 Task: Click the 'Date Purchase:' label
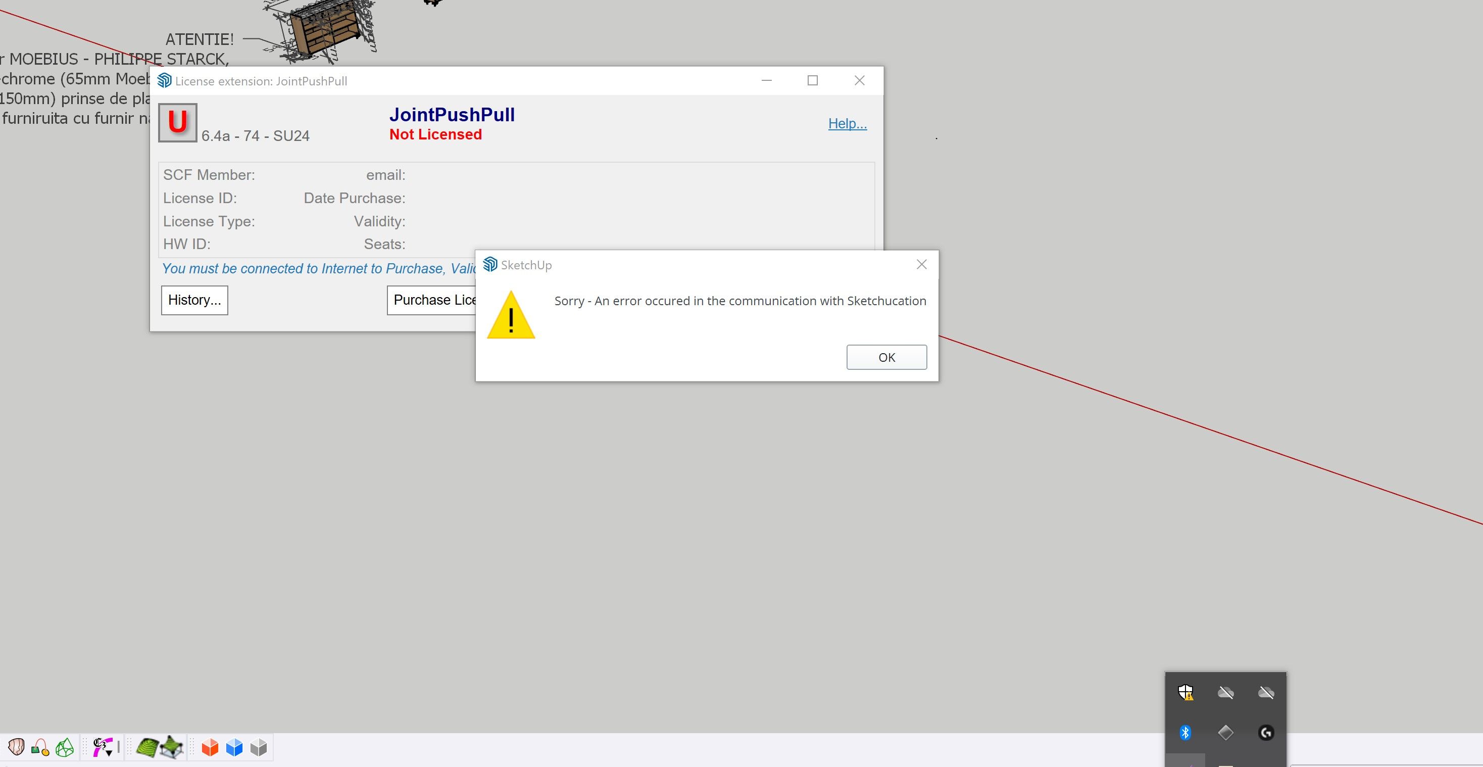(x=355, y=198)
